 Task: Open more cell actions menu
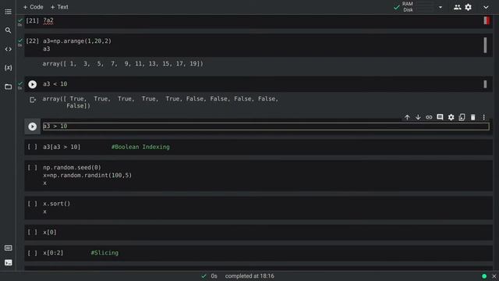tap(483, 117)
